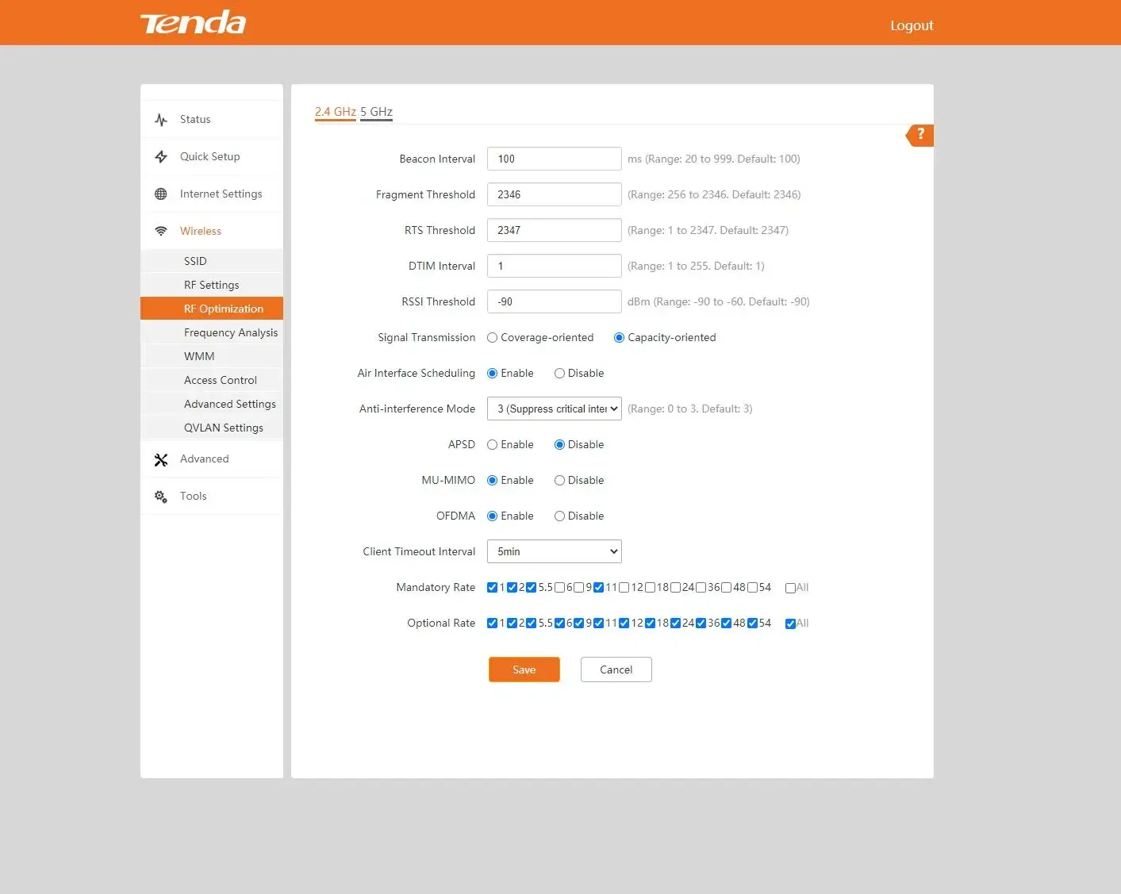The image size is (1121, 894).
Task: Check Mandatory Rate 54 checkbox
Action: click(x=753, y=588)
